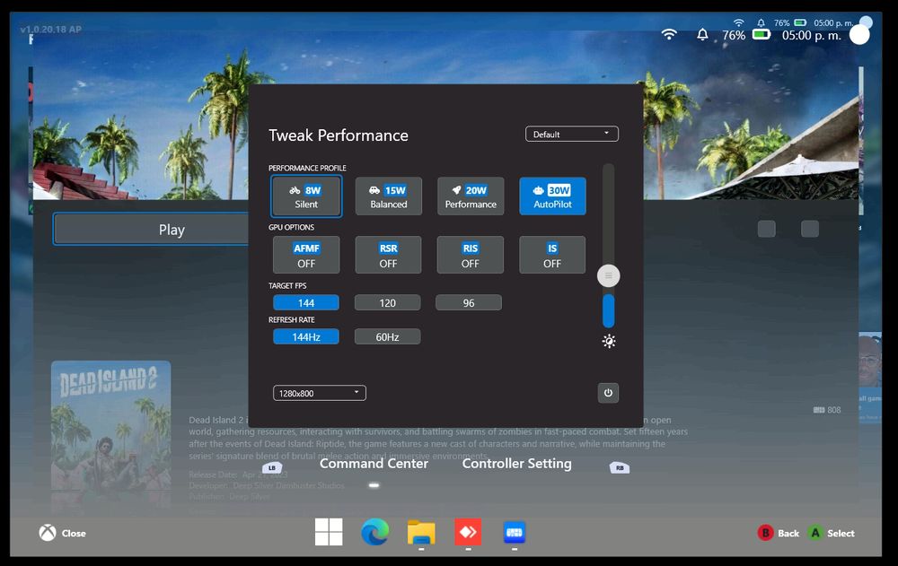Open AnyDesk red taskbar icon
Viewport: 898px width, 566px height.
pos(468,532)
